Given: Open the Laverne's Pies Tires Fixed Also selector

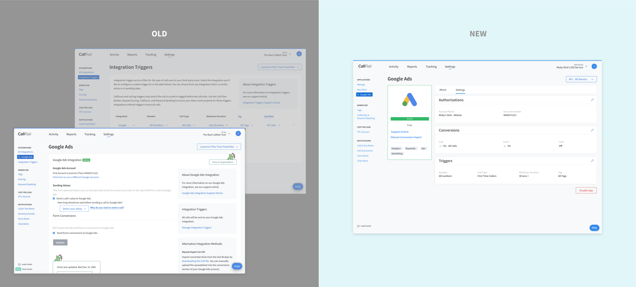Looking at the screenshot, I should 219,146.
